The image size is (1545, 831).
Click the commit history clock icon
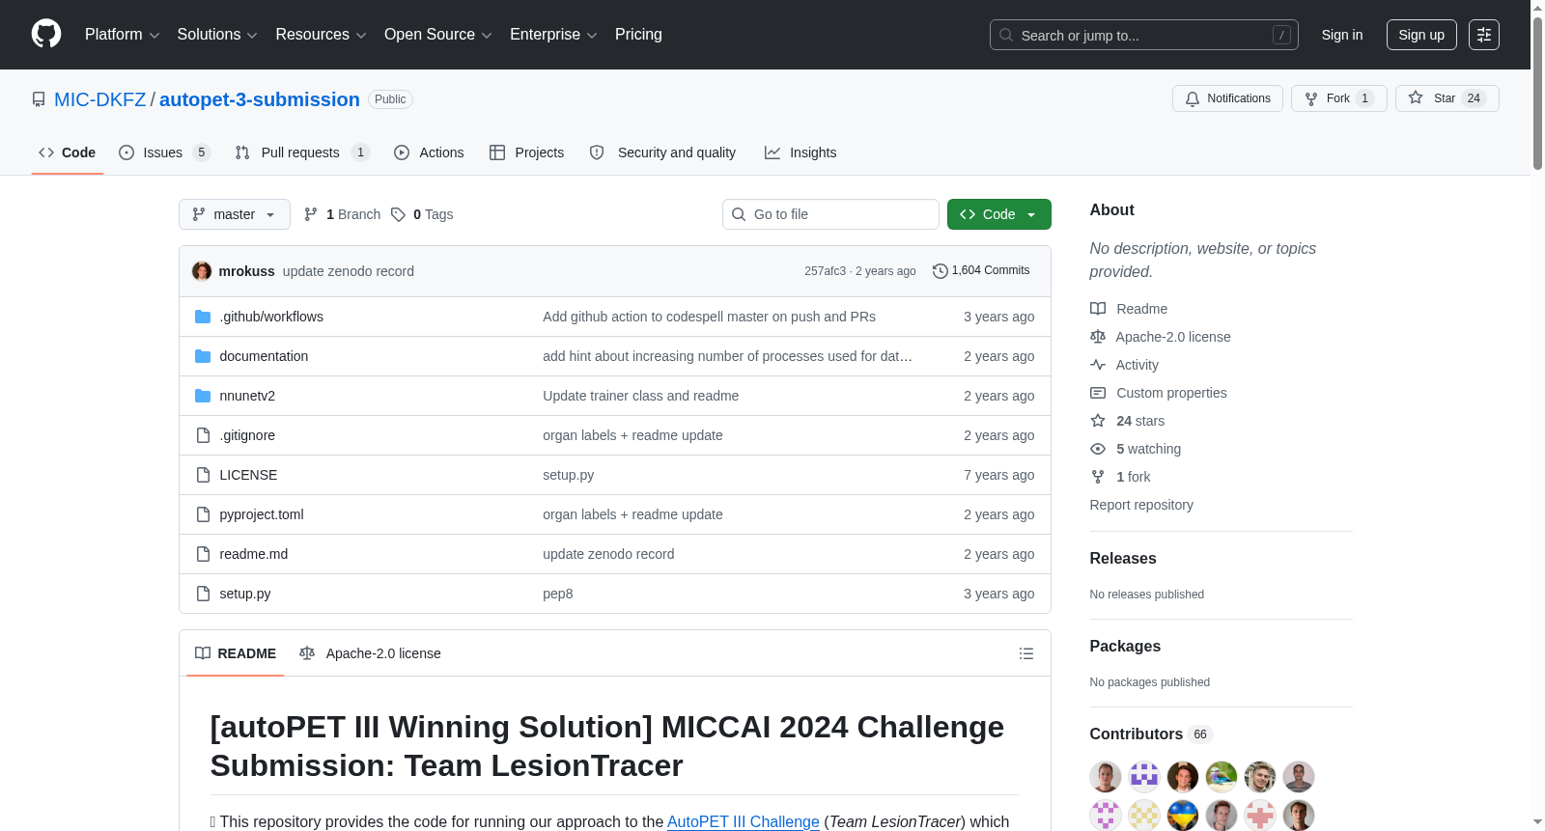[940, 271]
